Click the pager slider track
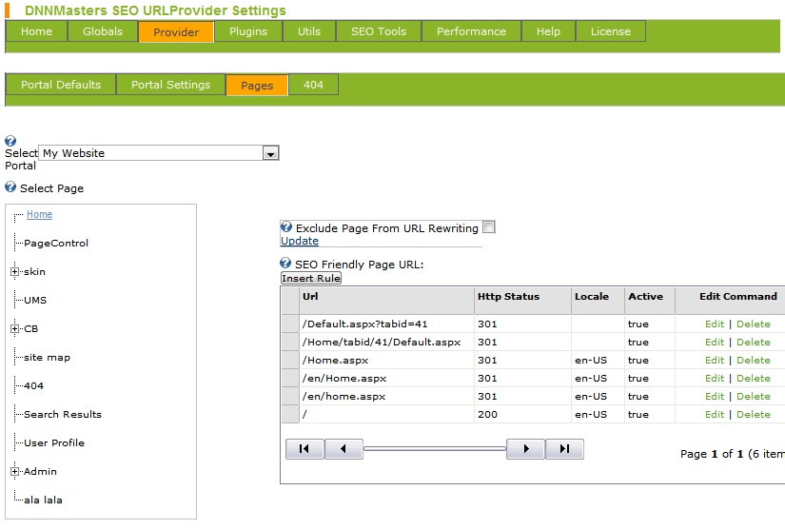The height and width of the screenshot is (530, 785). click(x=435, y=448)
